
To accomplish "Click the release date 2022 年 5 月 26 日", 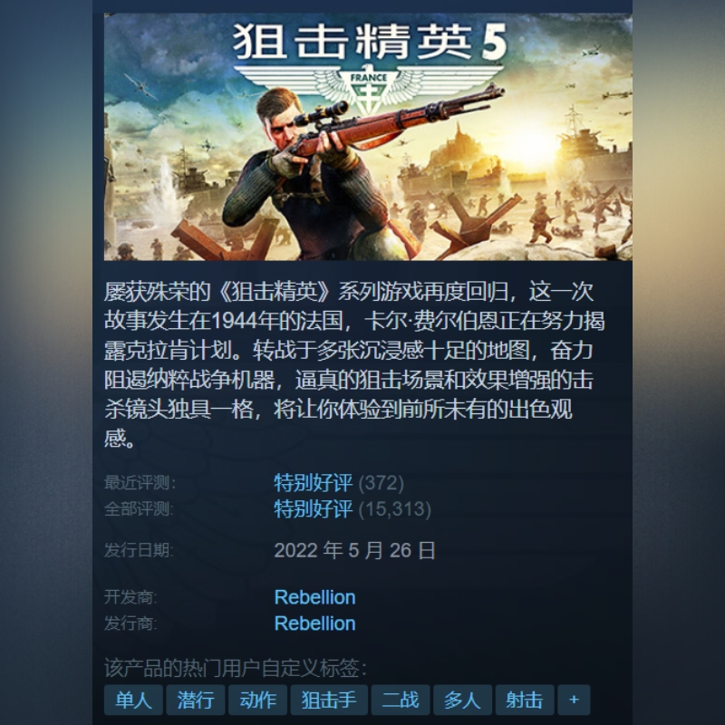I will (x=354, y=550).
